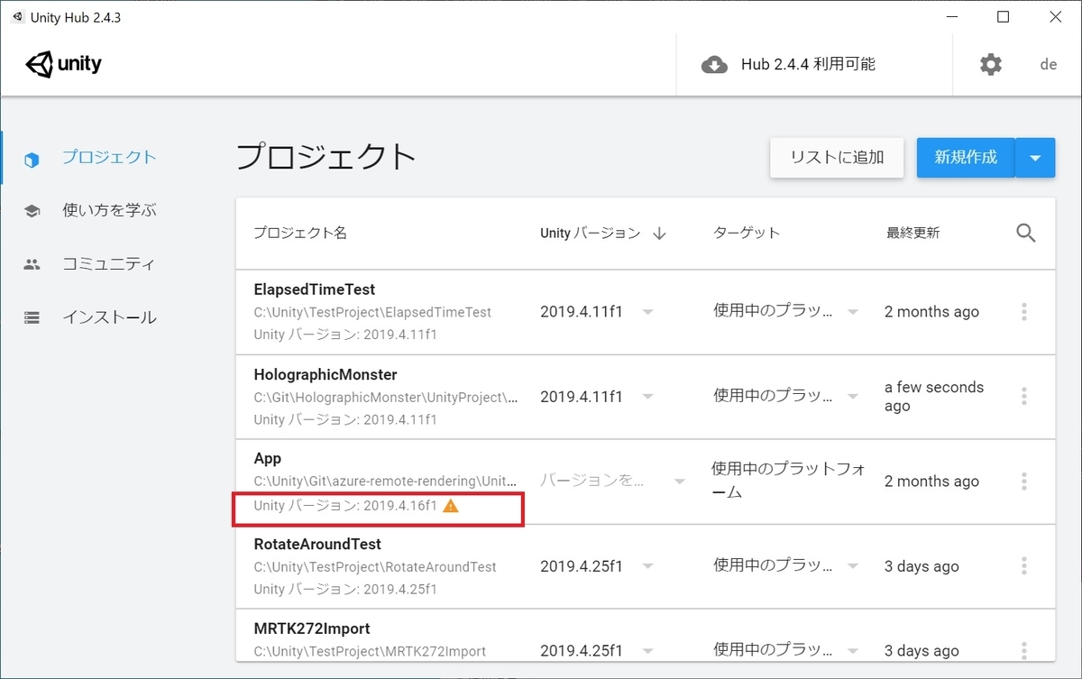Viewport: 1082px width, 679px height.
Task: Click the Hub update cloud download icon
Action: click(x=714, y=65)
